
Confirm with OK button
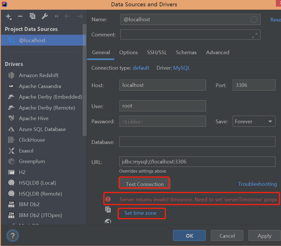[x=190, y=236]
